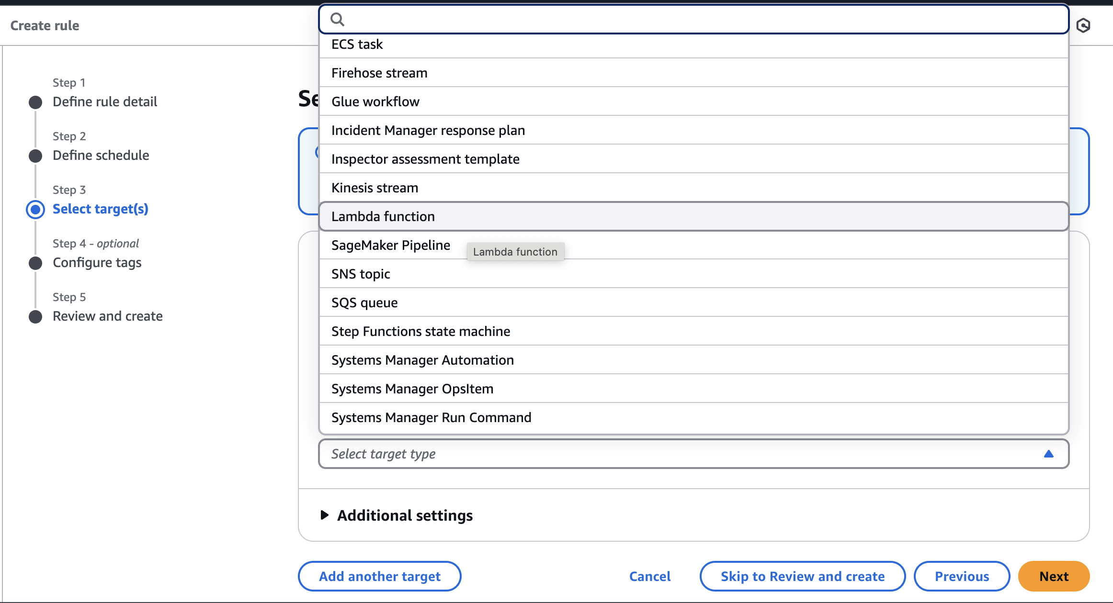The width and height of the screenshot is (1113, 603).
Task: Choose Lambda function from the list
Action: click(383, 216)
